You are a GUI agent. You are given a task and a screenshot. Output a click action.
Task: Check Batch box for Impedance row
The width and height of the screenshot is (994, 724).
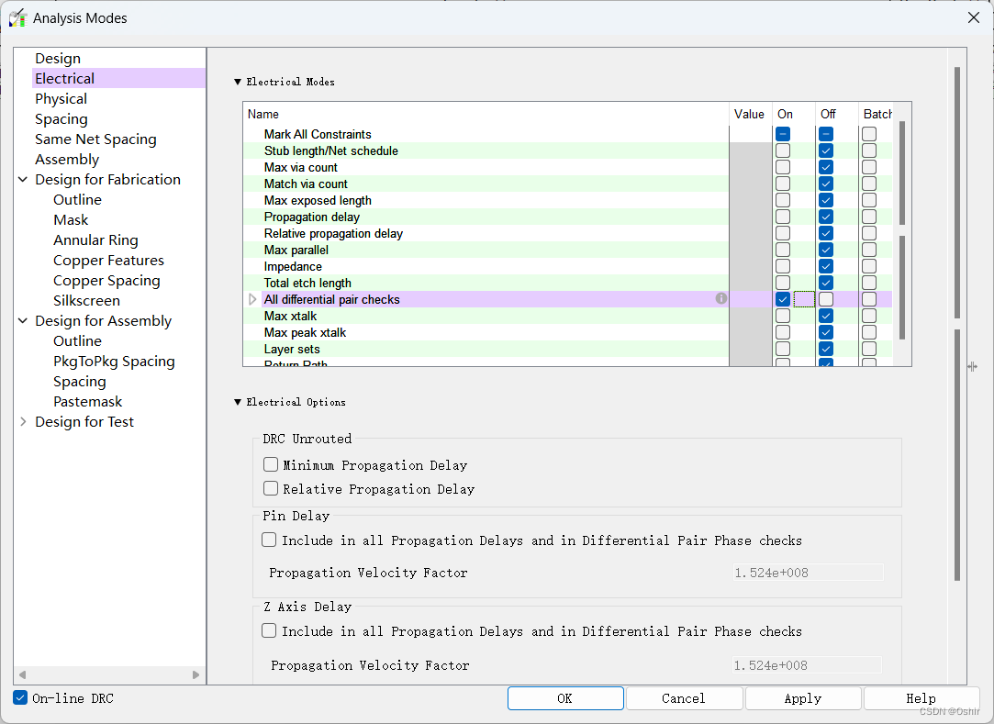coord(869,266)
